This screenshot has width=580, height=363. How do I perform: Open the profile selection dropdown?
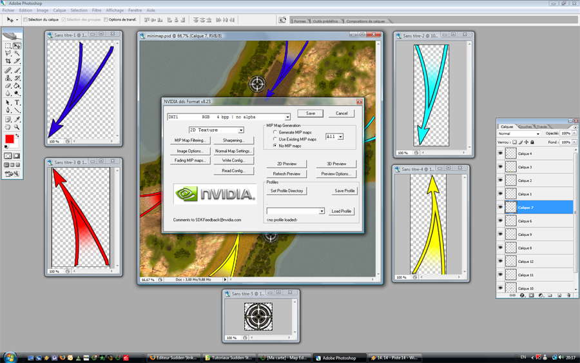pos(296,211)
